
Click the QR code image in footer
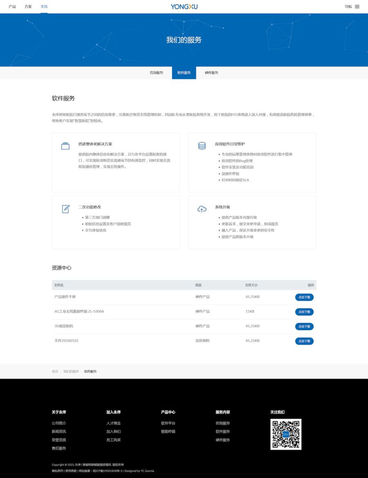[286, 434]
